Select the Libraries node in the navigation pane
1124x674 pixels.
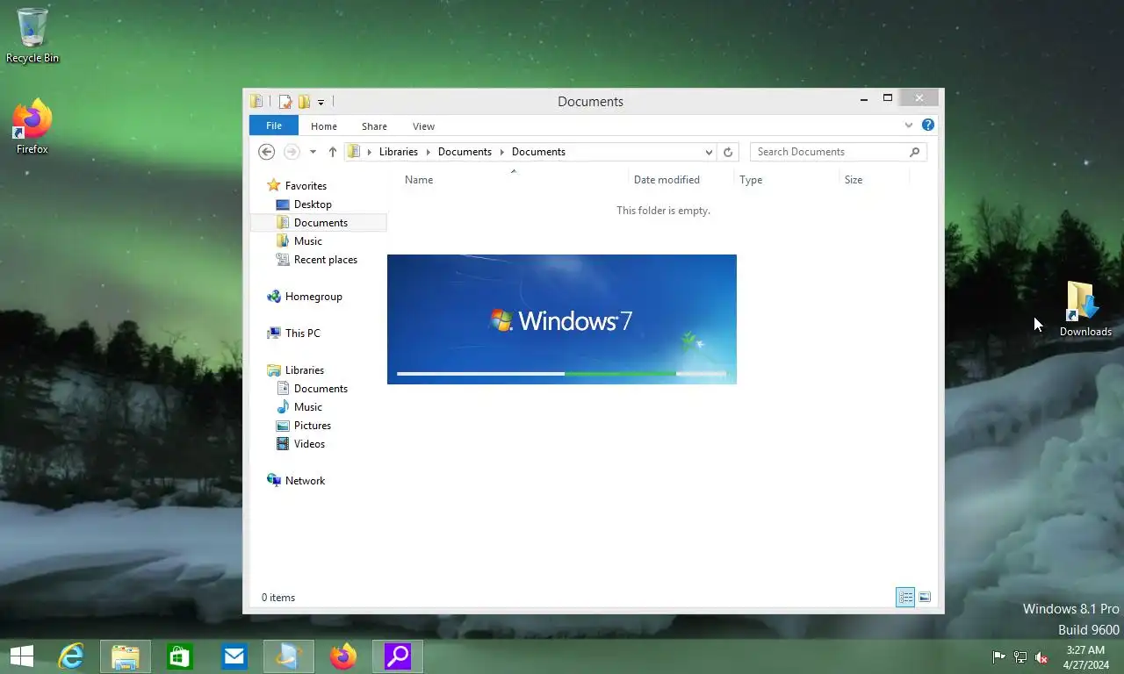pyautogui.click(x=304, y=370)
